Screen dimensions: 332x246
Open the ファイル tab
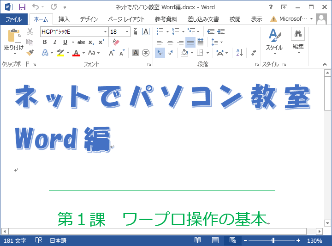point(14,19)
